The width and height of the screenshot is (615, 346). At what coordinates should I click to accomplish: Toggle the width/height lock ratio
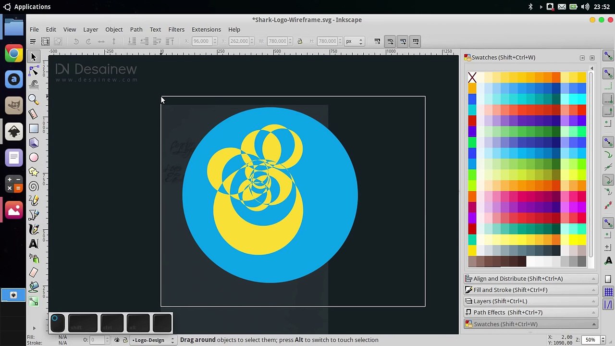pos(300,41)
